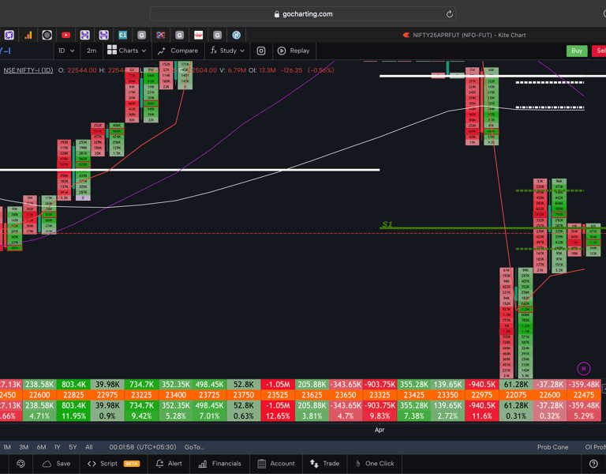Take a chart snapshot with camera icon
Screen dimensions: 606x474
pos(261,51)
